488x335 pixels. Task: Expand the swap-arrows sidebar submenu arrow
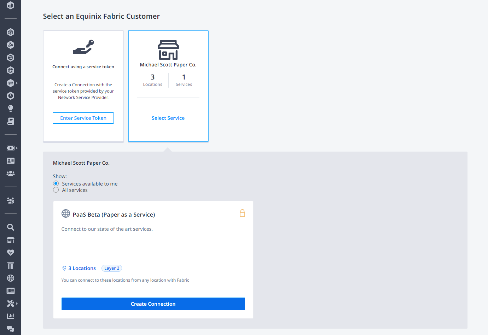[17, 83]
